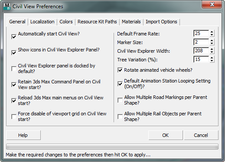Image resolution: width=225 pixels, height=162 pixels.
Task: Close the Civil View Preferences dialog
Action: pos(212,5)
